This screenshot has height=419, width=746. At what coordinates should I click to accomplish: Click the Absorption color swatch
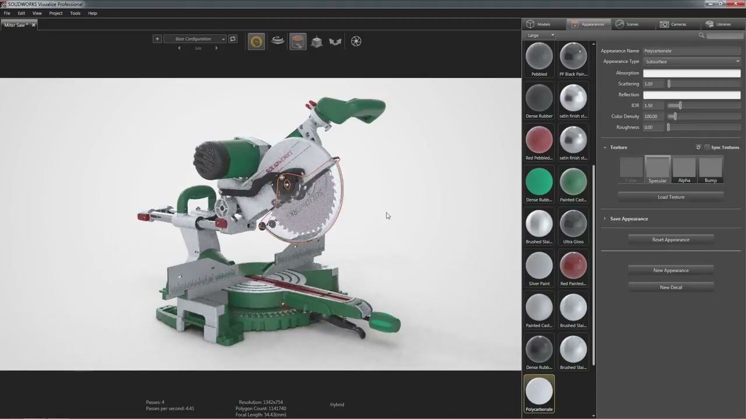[x=692, y=73]
